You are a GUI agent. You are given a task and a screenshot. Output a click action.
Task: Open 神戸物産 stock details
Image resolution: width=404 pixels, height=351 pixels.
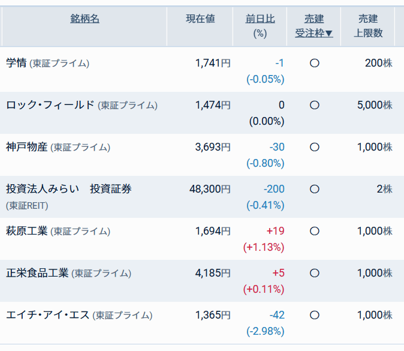(26, 147)
